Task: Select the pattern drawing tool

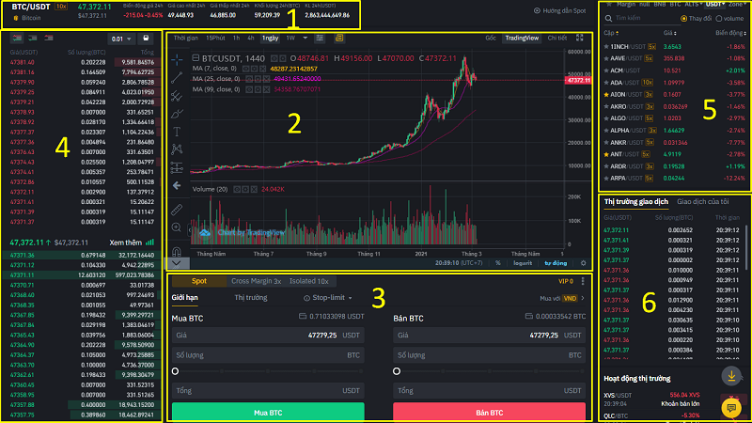Action: pos(177,149)
